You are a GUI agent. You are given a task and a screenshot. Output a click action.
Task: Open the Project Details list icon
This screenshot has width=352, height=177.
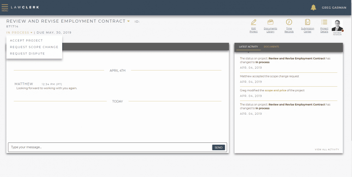[324, 22]
